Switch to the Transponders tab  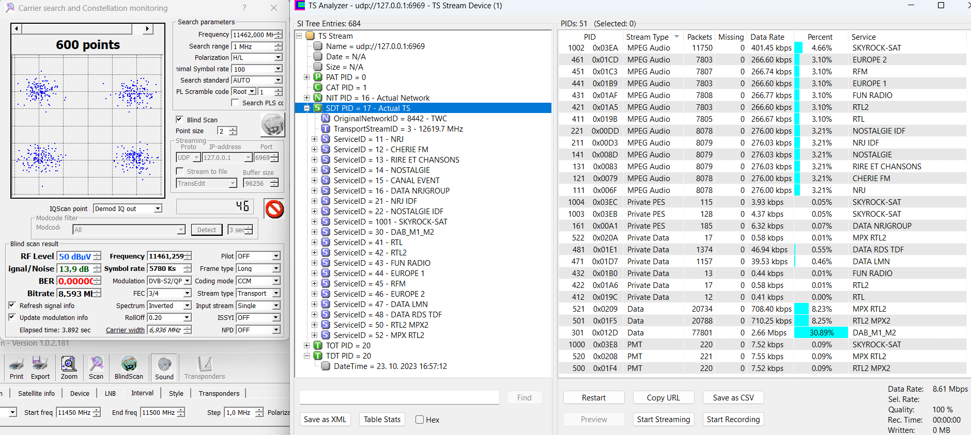(219, 393)
